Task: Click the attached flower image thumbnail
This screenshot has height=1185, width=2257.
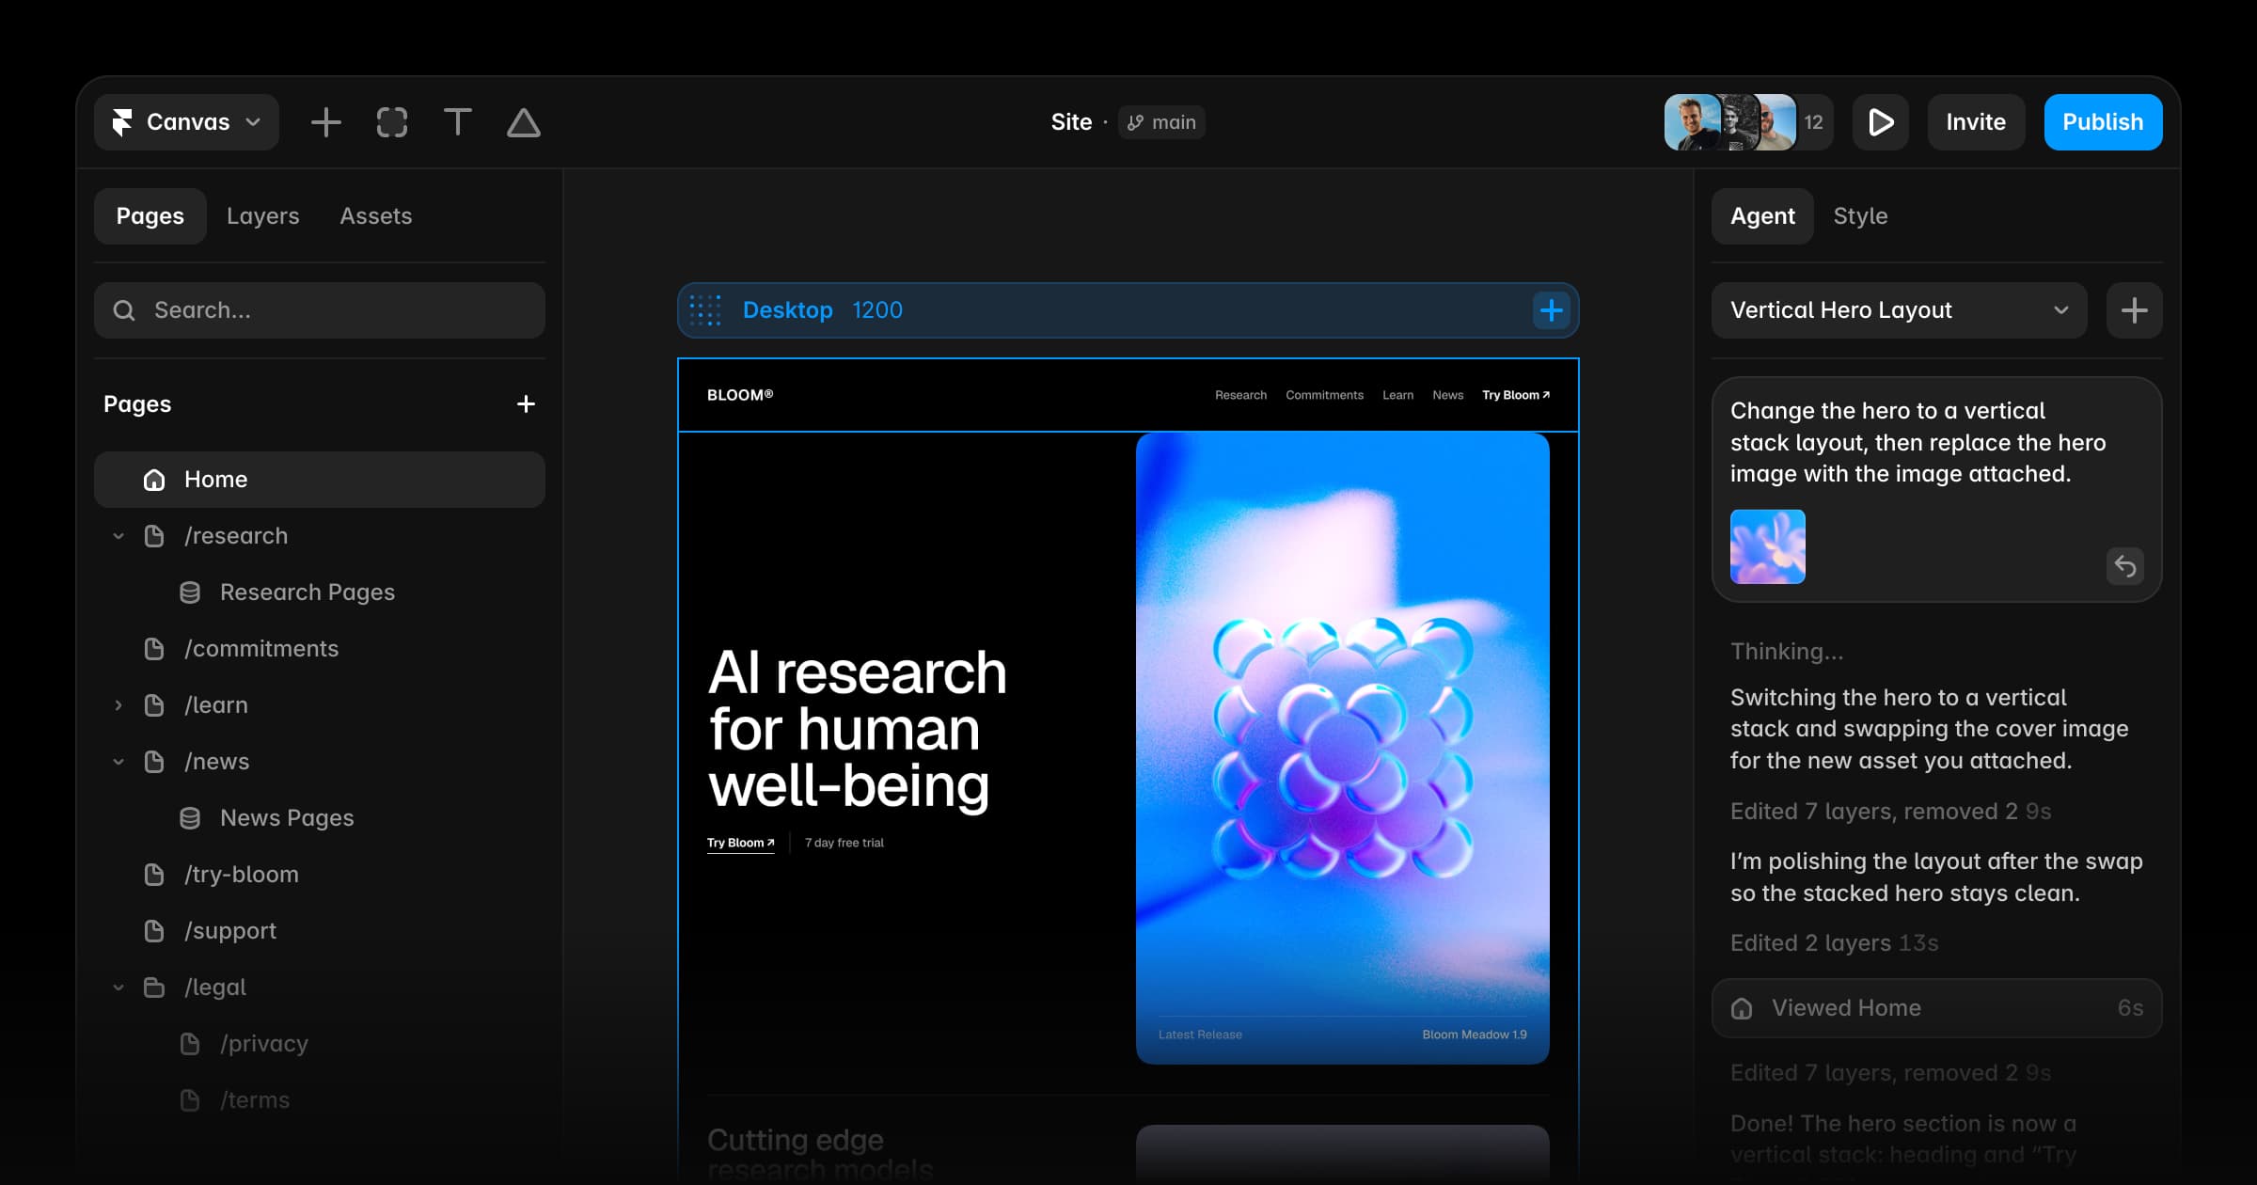Action: pos(1768,546)
